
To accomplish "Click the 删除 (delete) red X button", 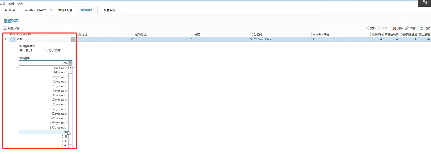I will 398,28.
